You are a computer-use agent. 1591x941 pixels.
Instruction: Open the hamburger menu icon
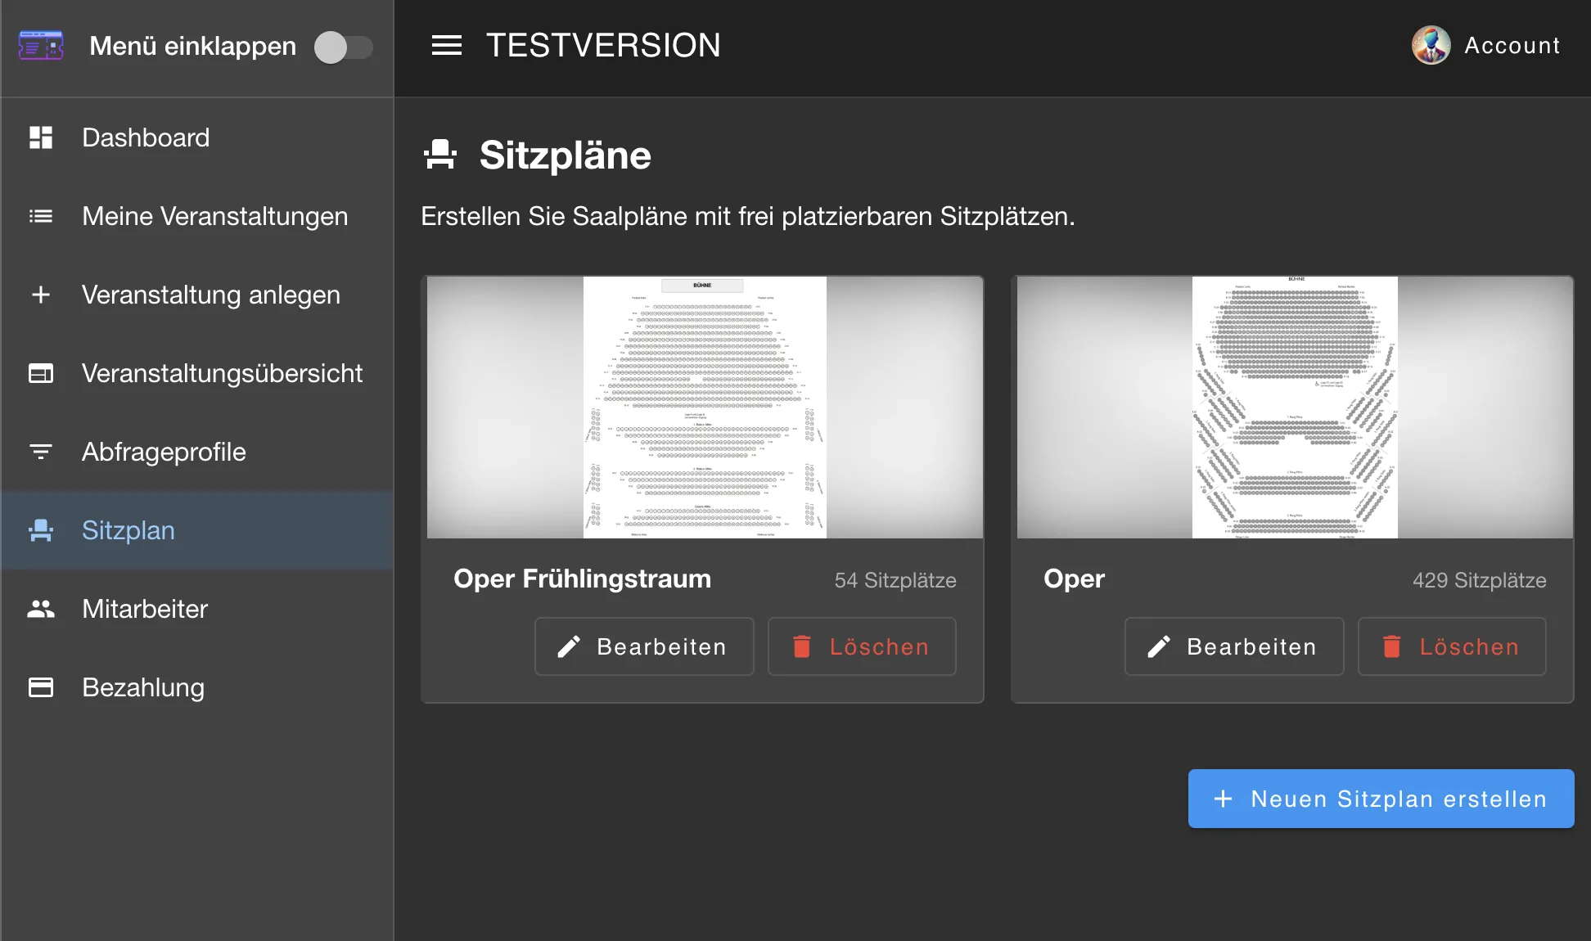[x=447, y=46]
